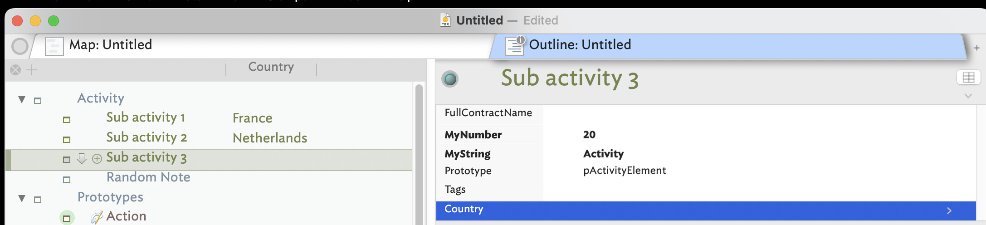Select the Outline: Untitled tab
The image size is (986, 225).
[580, 45]
